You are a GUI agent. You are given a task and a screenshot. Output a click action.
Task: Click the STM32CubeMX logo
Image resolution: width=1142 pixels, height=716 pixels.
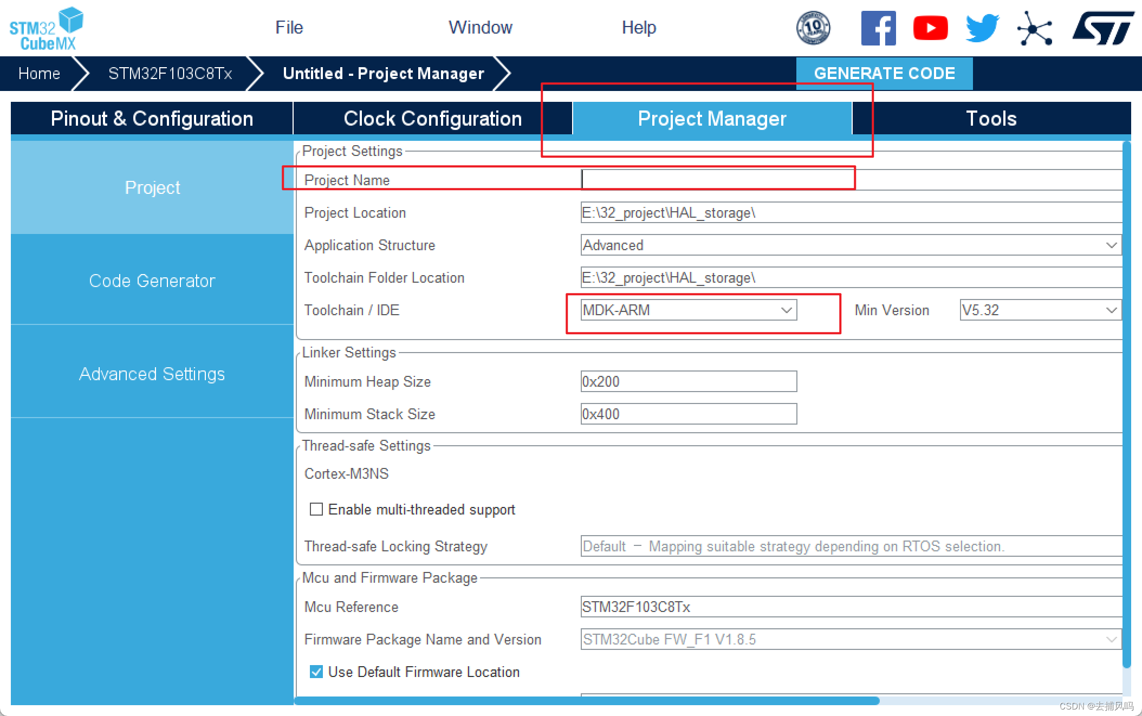click(x=47, y=29)
